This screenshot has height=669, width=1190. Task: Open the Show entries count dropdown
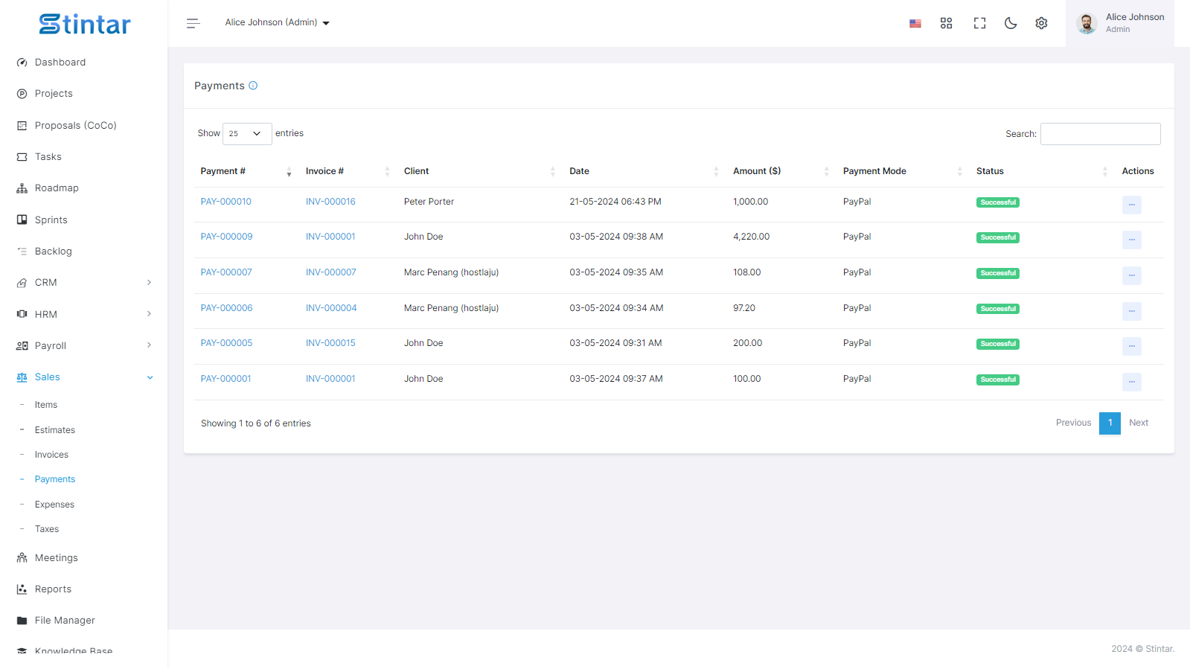(247, 134)
